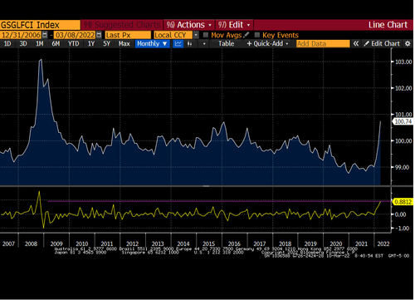The image size is (415, 300).
Task: Open chart settings gear icon
Action: click(408, 44)
